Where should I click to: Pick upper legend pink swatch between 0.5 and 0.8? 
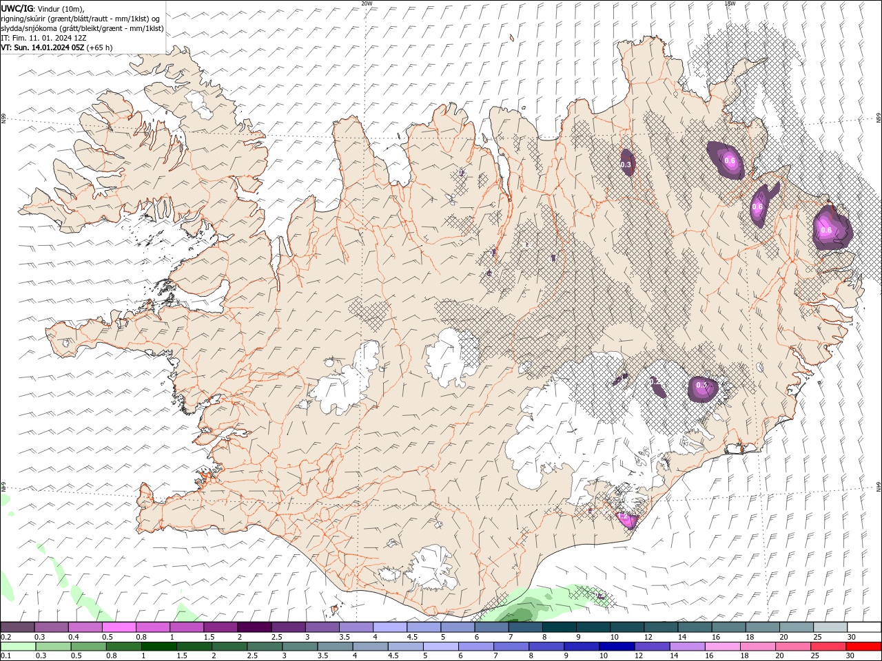click(x=119, y=627)
